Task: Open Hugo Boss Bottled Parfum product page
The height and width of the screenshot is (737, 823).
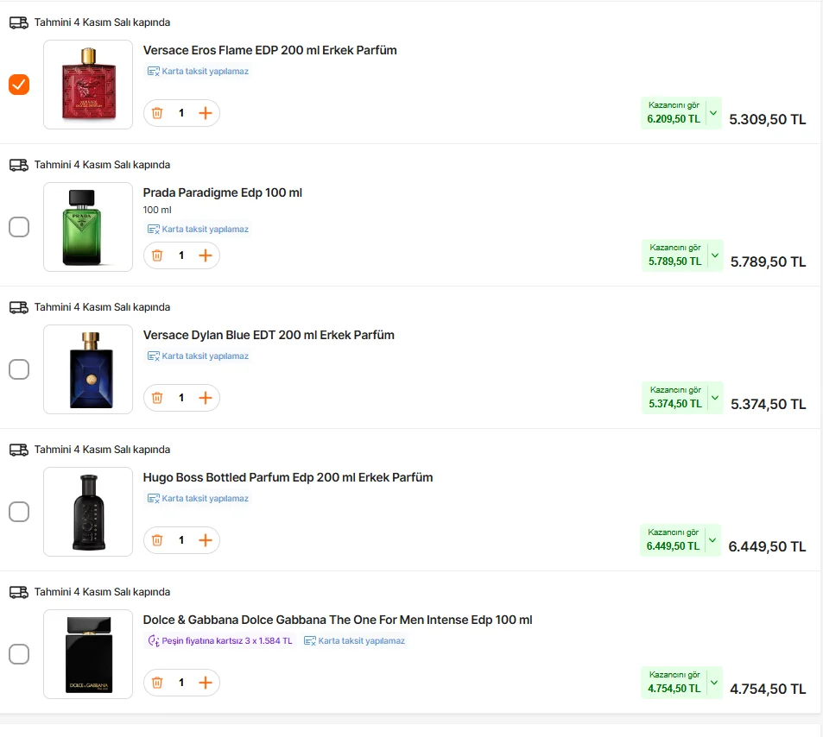Action: point(288,477)
